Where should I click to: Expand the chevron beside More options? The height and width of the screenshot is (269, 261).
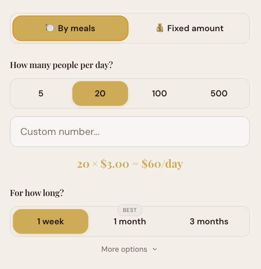(155, 249)
